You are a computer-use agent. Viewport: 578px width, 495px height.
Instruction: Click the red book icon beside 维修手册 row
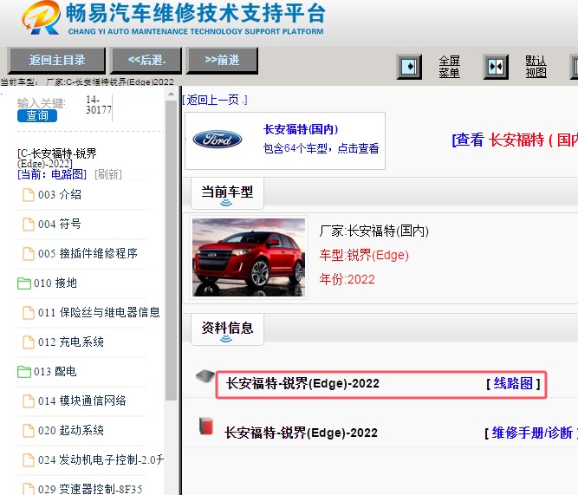coord(206,427)
